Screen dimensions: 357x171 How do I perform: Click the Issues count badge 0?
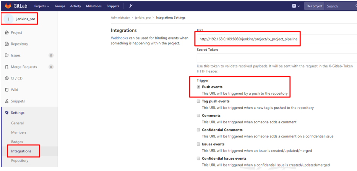click(x=51, y=55)
